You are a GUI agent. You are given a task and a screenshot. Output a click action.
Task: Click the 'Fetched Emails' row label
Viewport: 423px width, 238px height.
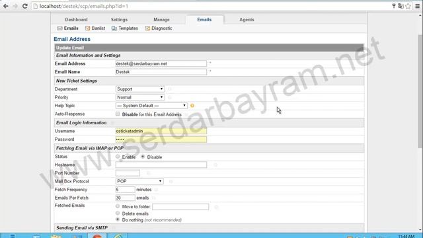point(69,206)
